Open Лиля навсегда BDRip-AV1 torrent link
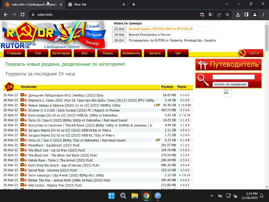 [x=66, y=175]
